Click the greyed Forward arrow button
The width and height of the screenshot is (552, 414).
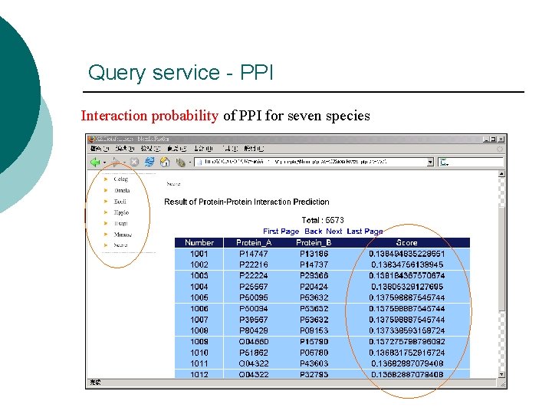click(116, 163)
